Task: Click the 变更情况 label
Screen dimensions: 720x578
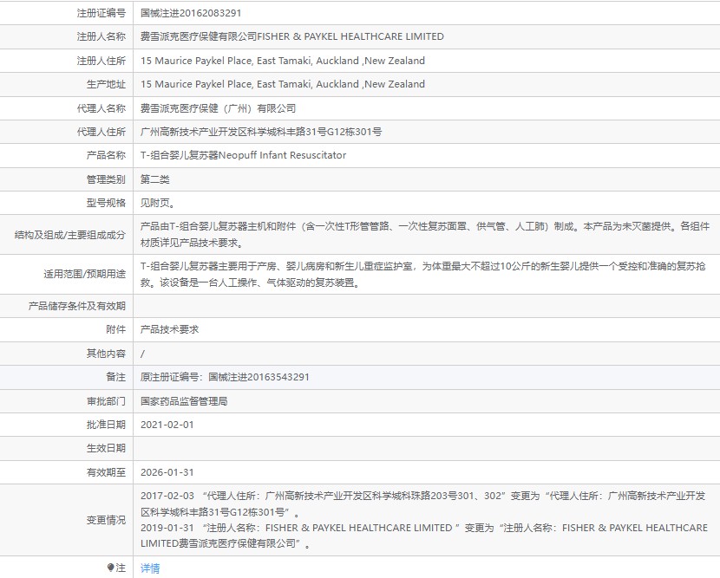Action: point(106,520)
